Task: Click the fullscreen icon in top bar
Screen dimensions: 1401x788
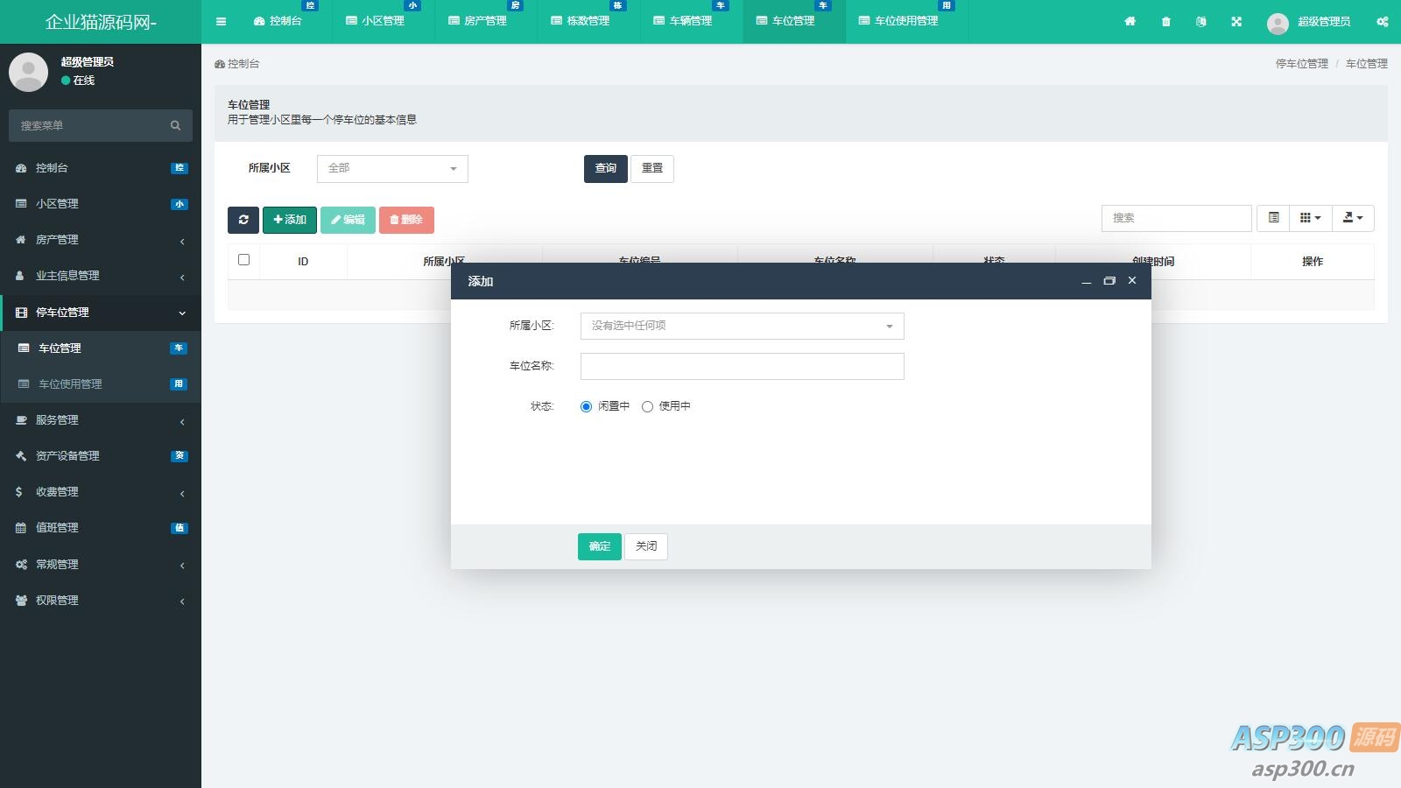Action: [1236, 21]
